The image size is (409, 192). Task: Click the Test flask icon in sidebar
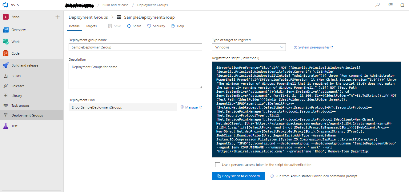pos(6,126)
